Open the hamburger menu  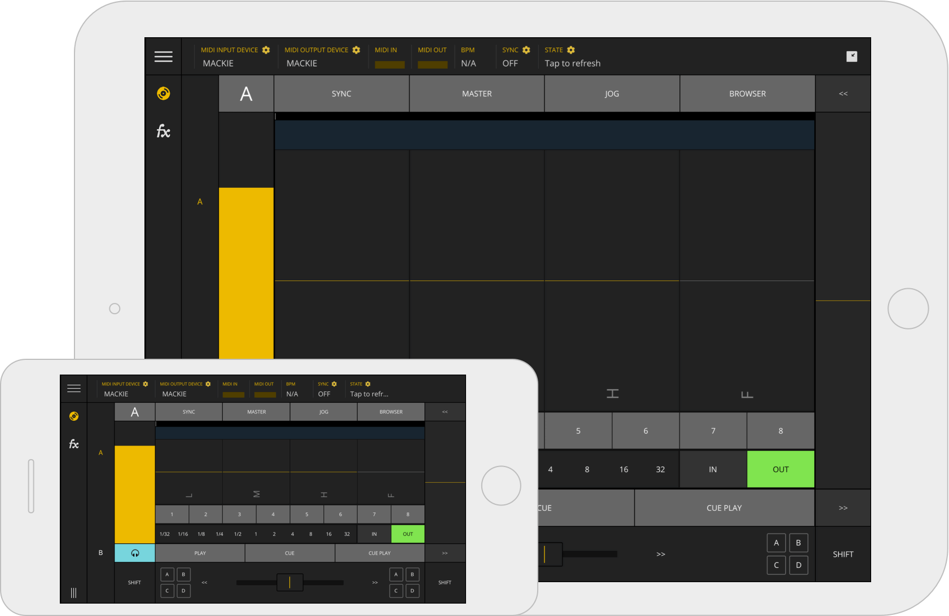(x=164, y=56)
